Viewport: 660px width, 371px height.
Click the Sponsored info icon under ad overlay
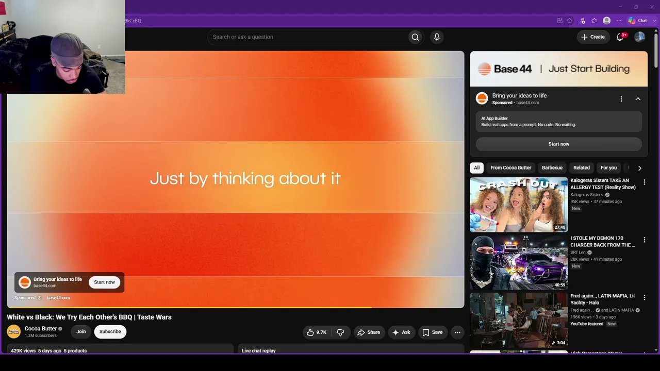point(39,298)
